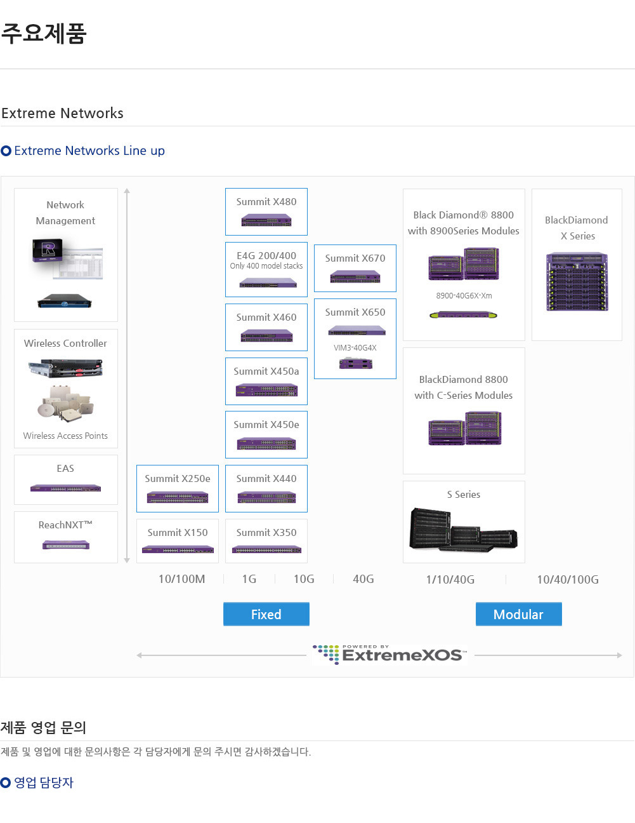Click the blue circle beside 영업 담당자

click(6, 782)
